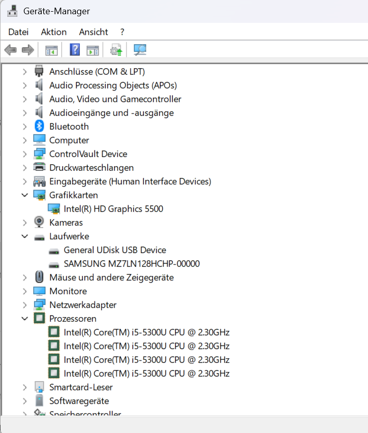
Task: Click scan for hardware changes icon
Action: (x=140, y=50)
